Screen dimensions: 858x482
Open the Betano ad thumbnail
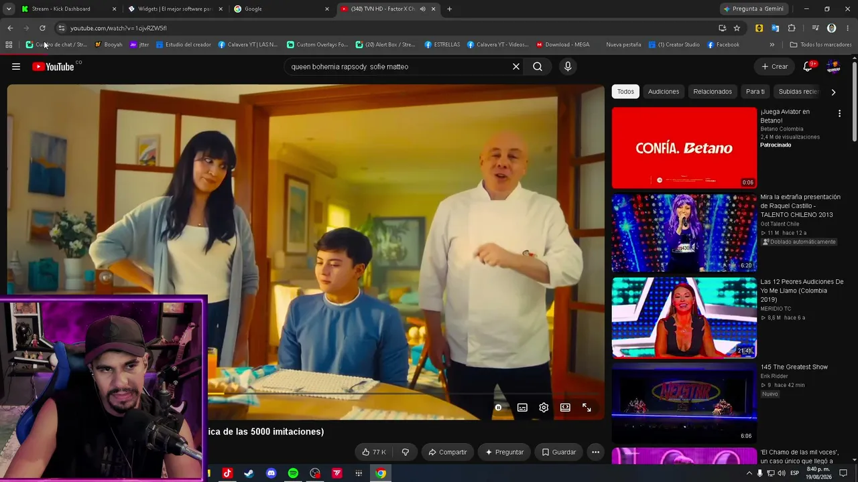684,148
